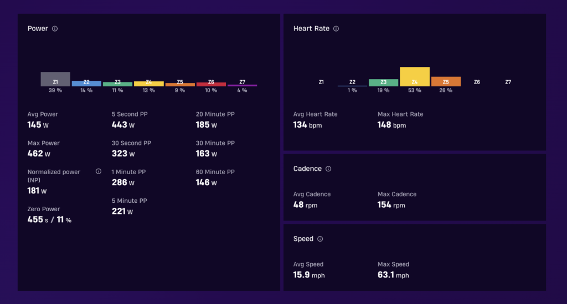Select the purple Z7 power zone bar
This screenshot has height=304, width=567.
tap(243, 85)
